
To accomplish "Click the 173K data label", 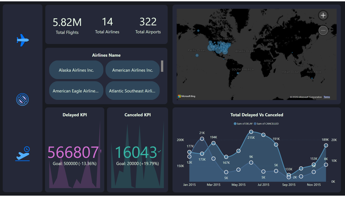I will 202,160.
